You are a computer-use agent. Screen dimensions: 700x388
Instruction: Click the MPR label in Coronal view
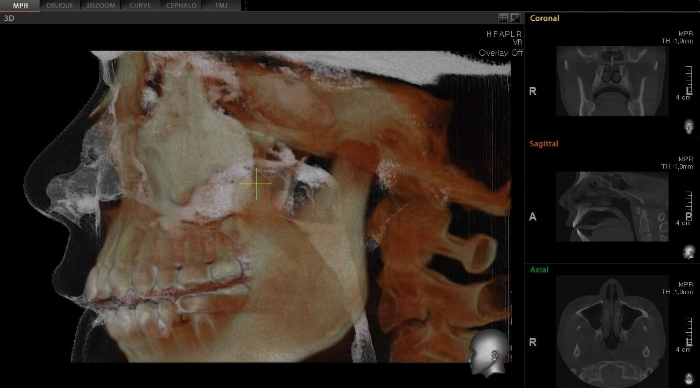686,34
